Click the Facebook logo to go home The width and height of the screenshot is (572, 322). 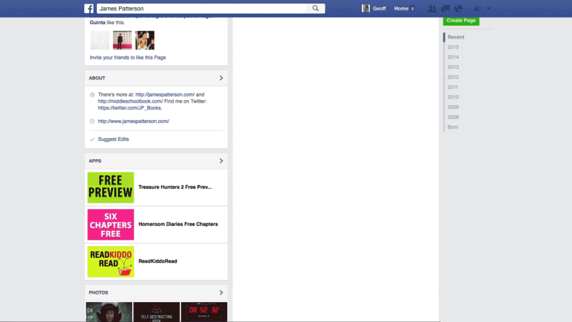click(89, 8)
